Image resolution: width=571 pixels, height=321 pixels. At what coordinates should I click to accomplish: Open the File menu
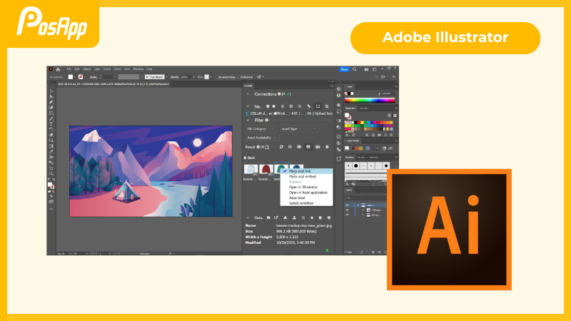click(x=69, y=69)
